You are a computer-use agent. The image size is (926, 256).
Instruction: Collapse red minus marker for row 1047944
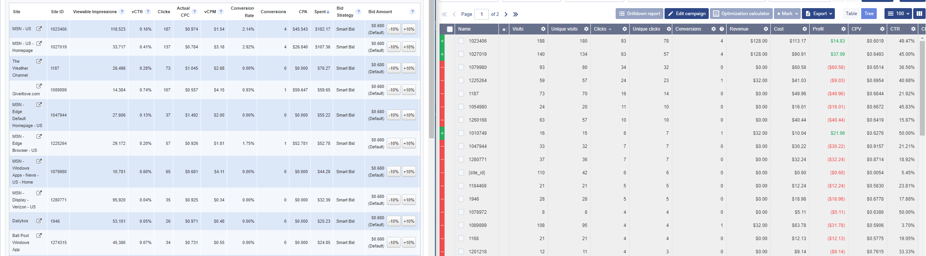442,146
